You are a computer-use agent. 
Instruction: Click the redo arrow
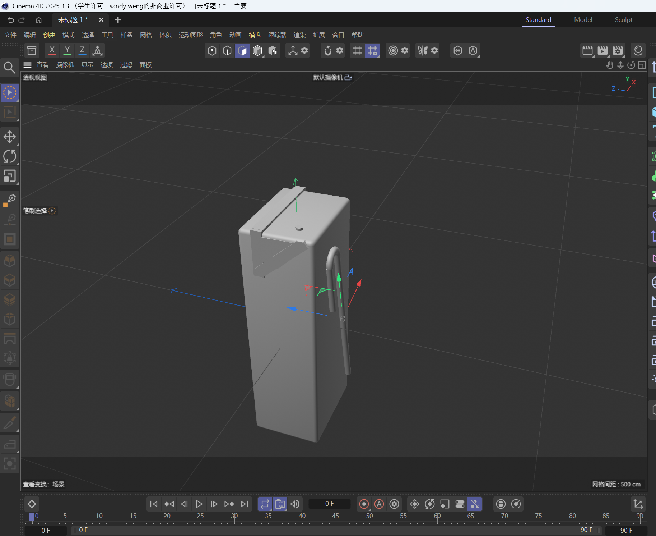[x=22, y=20]
